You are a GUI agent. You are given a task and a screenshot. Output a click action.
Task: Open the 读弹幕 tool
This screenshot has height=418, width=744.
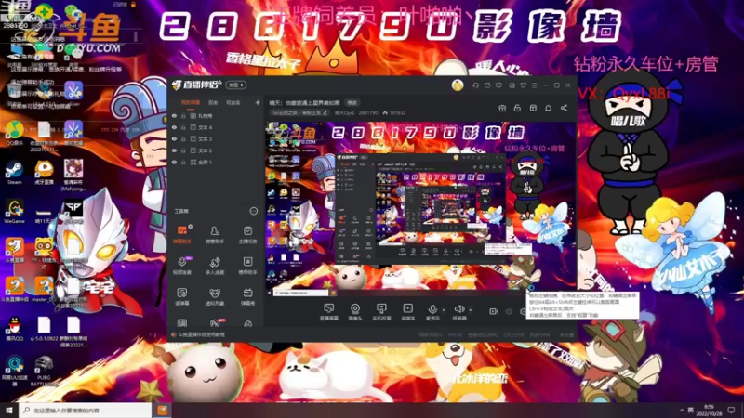[x=182, y=296]
